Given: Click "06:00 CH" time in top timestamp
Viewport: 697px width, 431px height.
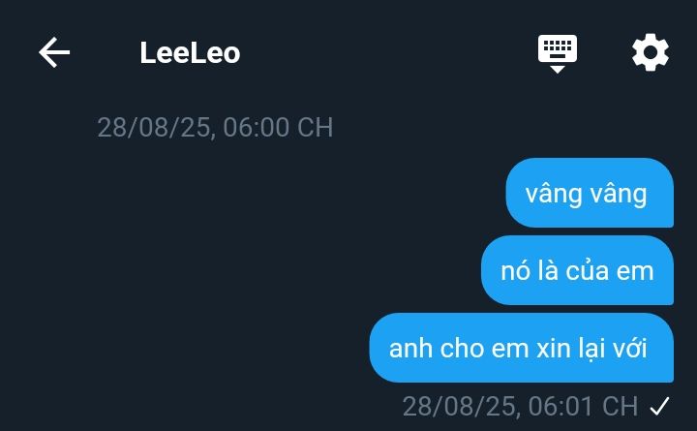Looking at the screenshot, I should pos(278,127).
